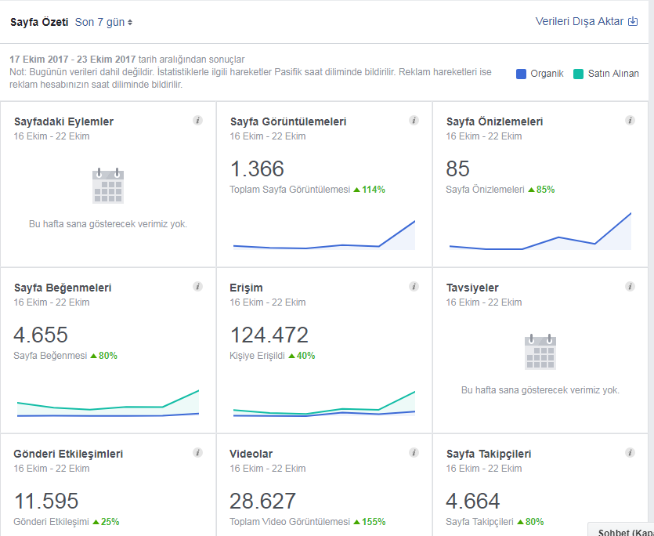Open info icon for Sayfa Görüntülemeleri
Viewport: 654px width, 536px height.
pyautogui.click(x=414, y=121)
